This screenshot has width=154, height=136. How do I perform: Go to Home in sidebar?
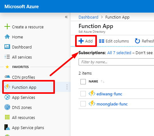coord(17,37)
